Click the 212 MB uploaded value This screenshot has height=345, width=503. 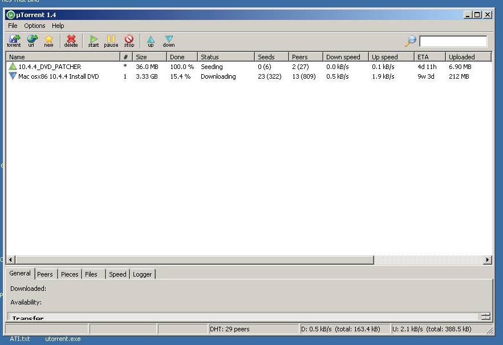(459, 76)
